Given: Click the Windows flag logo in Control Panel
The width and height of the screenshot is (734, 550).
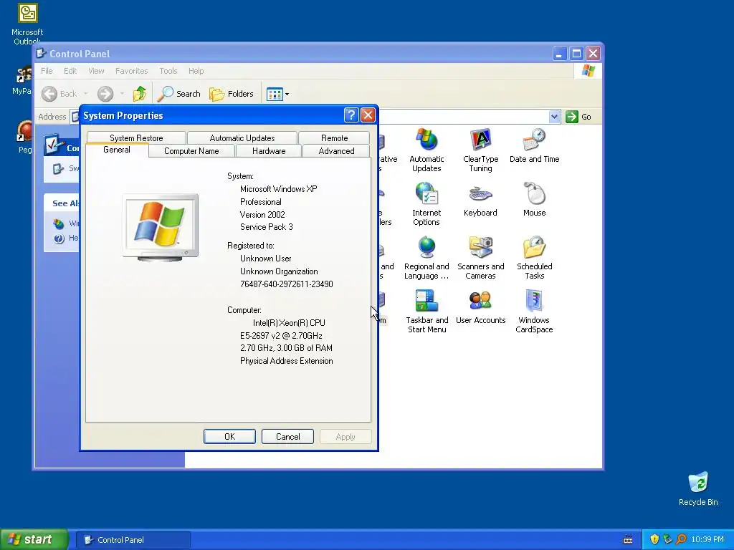Looking at the screenshot, I should coord(588,71).
